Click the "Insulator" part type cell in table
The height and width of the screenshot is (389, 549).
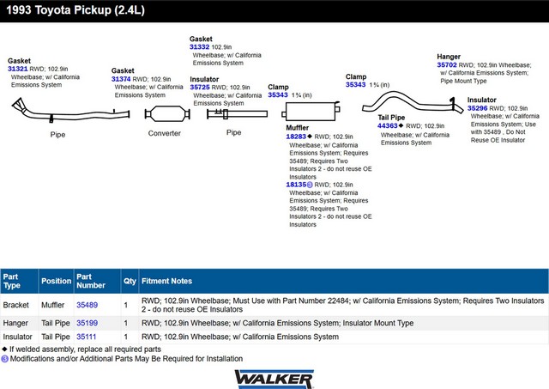pos(17,337)
